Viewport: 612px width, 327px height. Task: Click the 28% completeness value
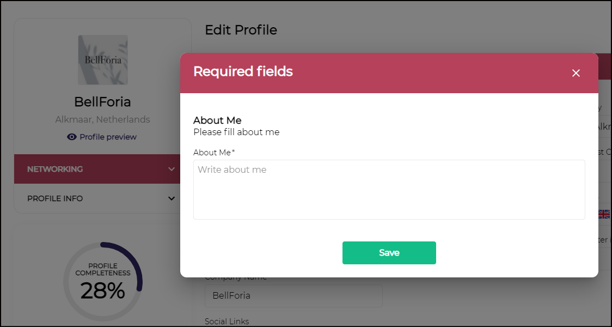pyautogui.click(x=102, y=291)
